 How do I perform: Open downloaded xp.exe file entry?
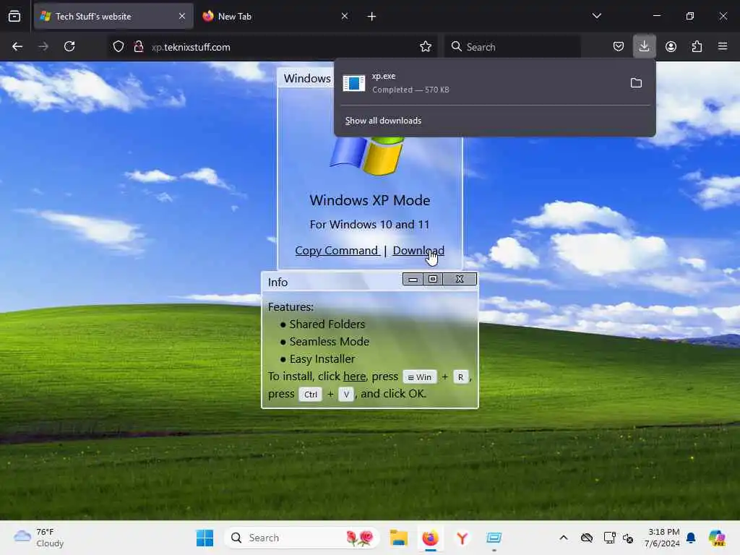coord(479,83)
